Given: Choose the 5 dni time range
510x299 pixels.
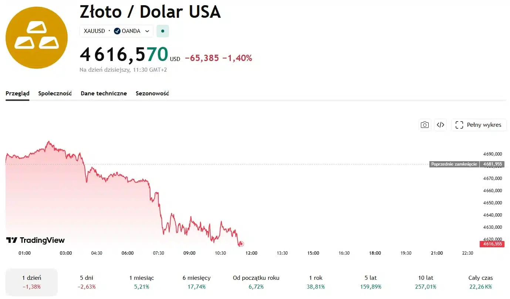Looking at the screenshot, I should pos(87,282).
